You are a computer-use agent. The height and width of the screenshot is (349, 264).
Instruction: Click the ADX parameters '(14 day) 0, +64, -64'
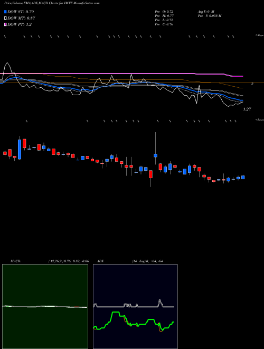tap(147, 261)
